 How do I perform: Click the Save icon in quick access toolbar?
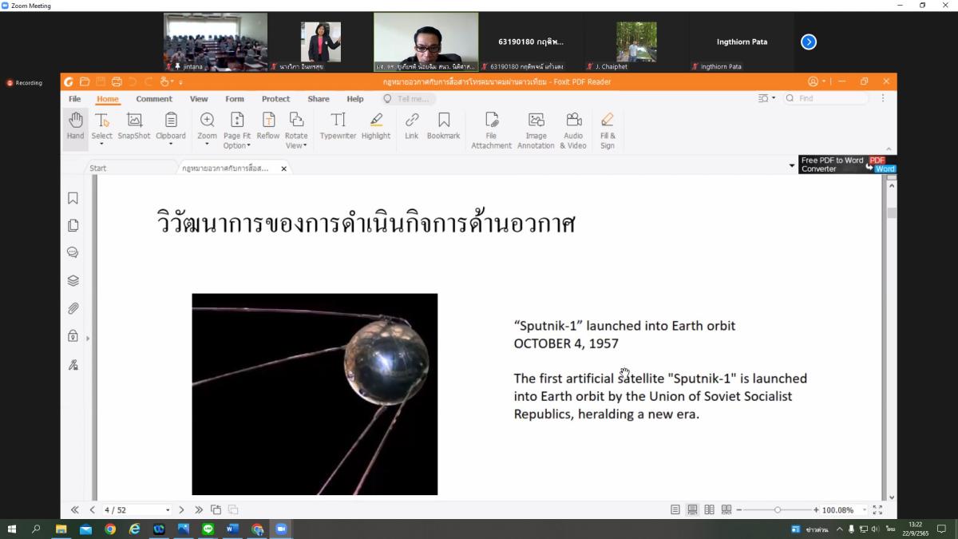101,81
